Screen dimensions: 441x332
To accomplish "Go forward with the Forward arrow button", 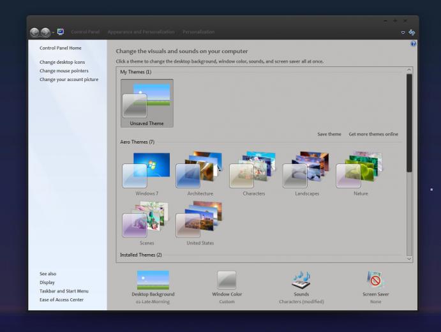I will coord(45,33).
